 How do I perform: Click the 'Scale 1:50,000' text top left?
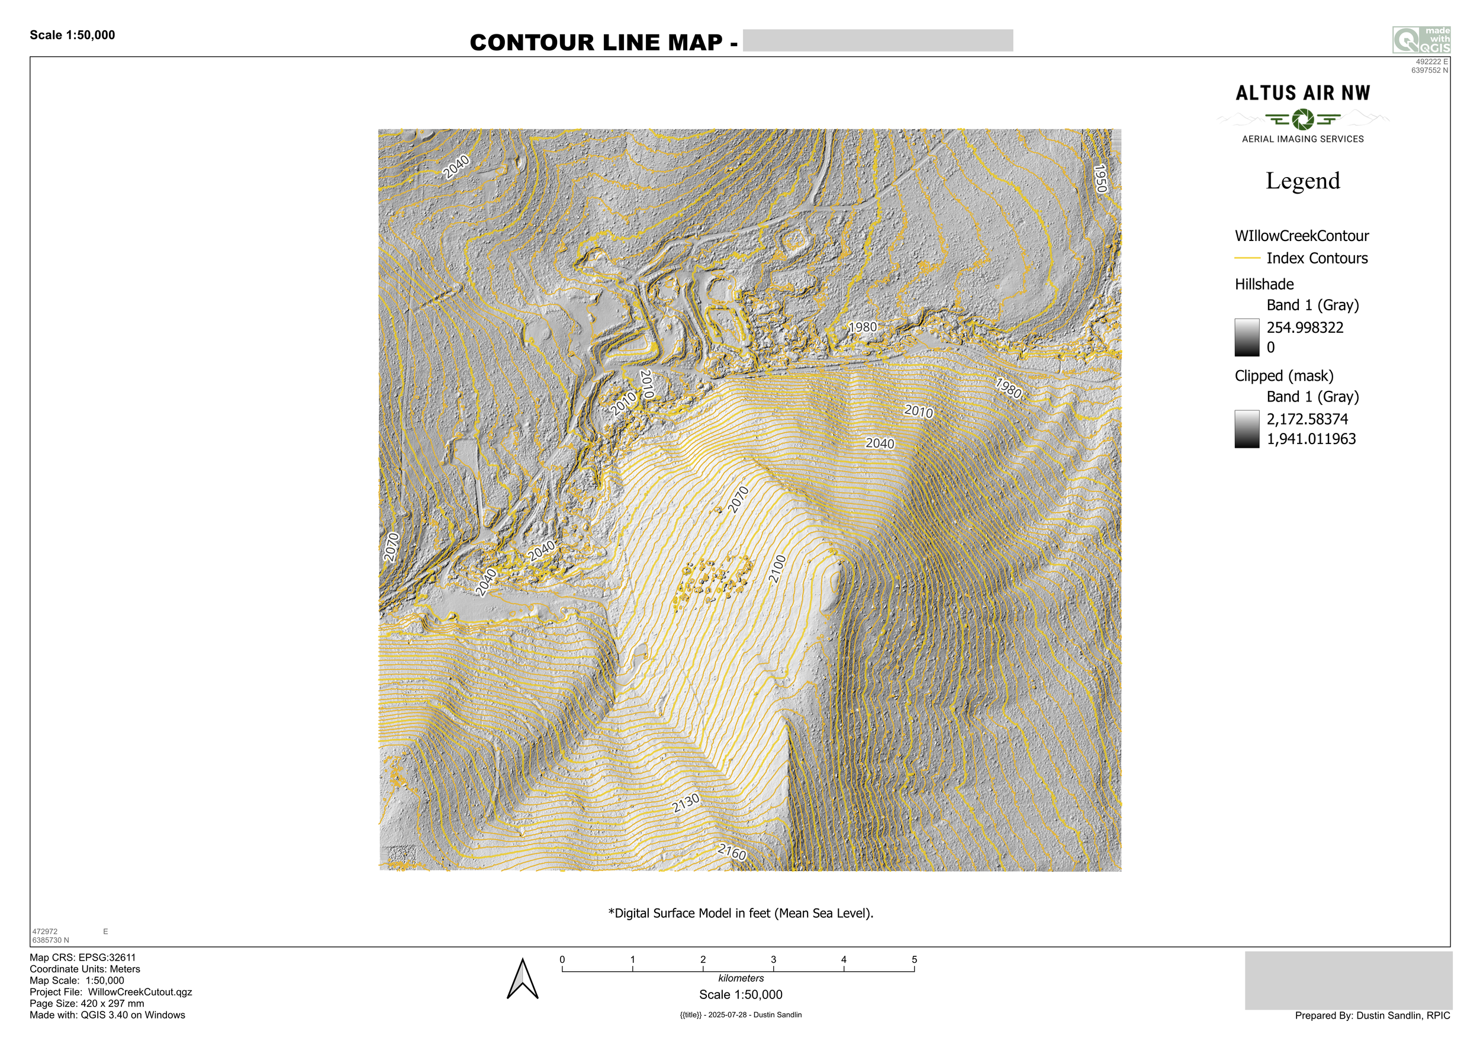(x=72, y=36)
